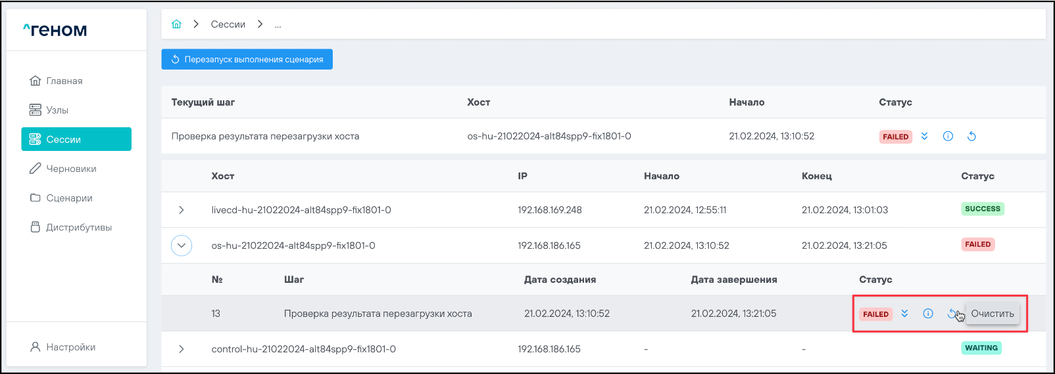Click the Сессии breadcrumb link
This screenshot has width=1055, height=374.
(228, 24)
